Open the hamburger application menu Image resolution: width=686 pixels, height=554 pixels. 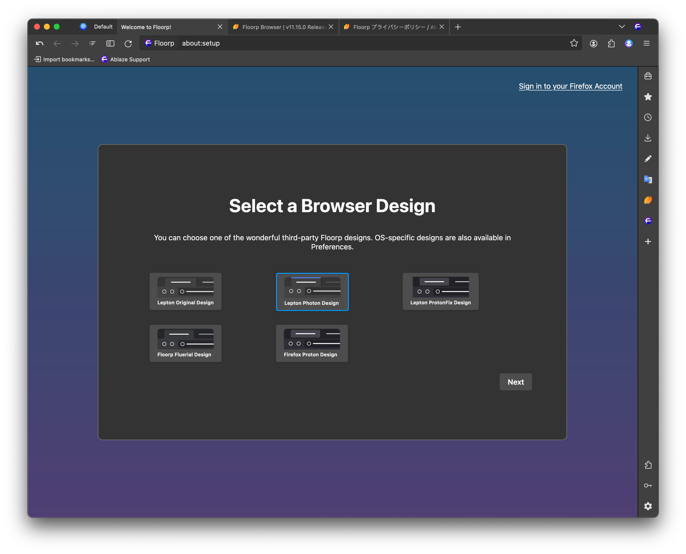(x=647, y=43)
